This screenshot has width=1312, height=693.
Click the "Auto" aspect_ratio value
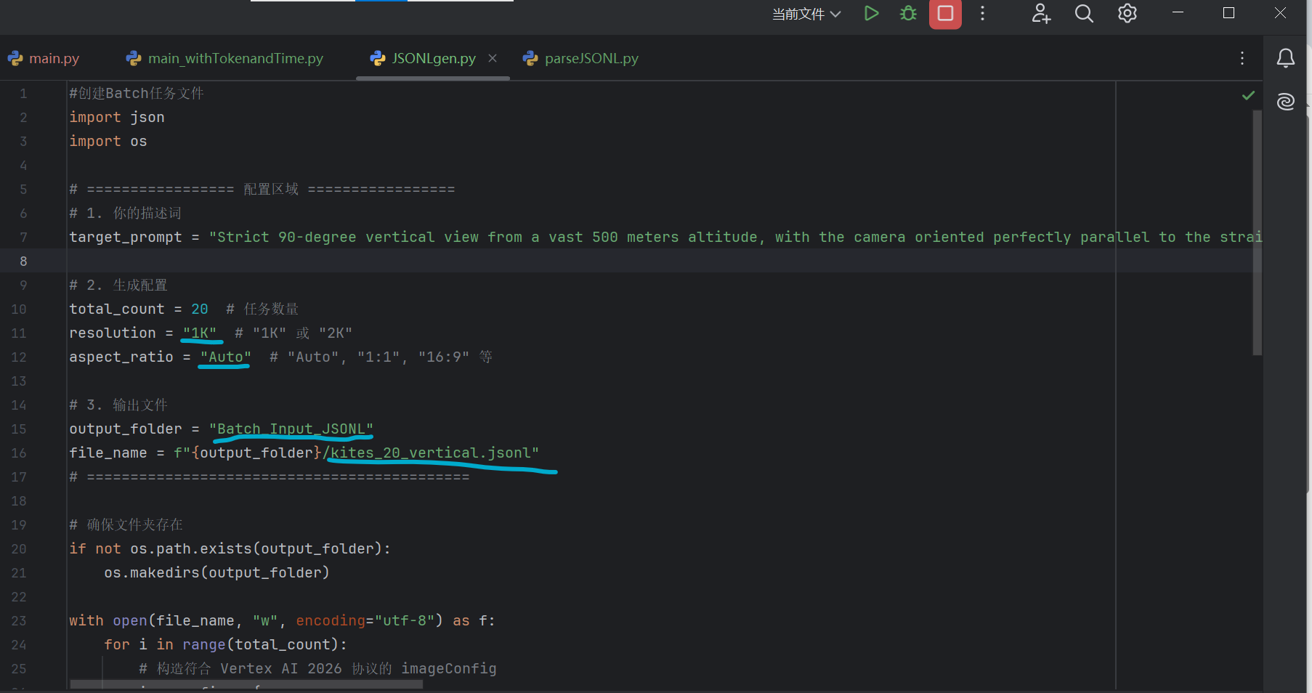coord(226,357)
